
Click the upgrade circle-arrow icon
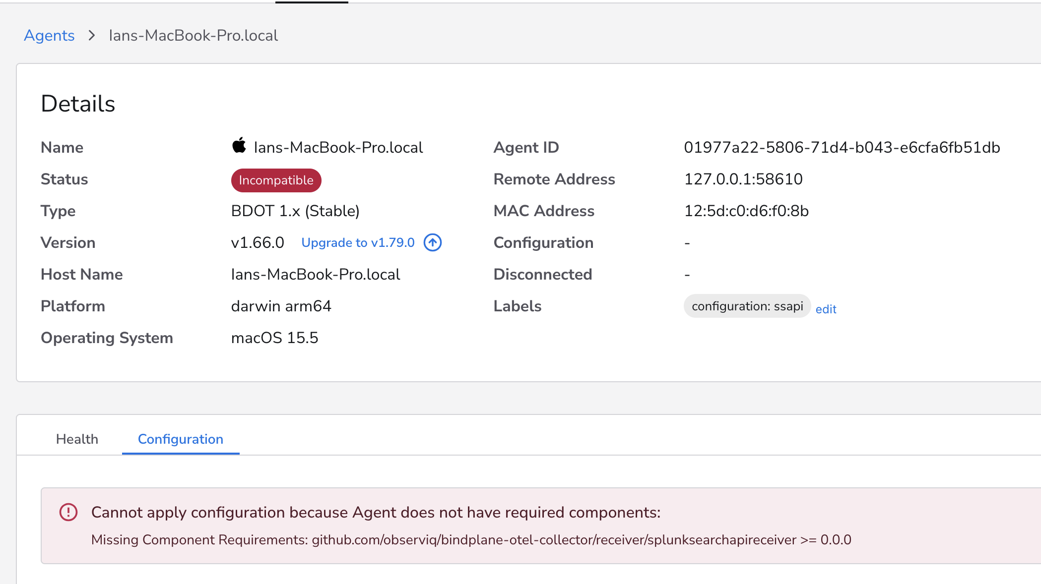432,242
